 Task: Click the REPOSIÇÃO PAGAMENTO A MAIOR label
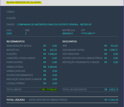coord(81,62)
